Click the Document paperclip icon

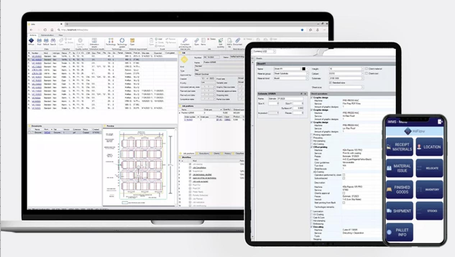pyautogui.click(x=238, y=41)
